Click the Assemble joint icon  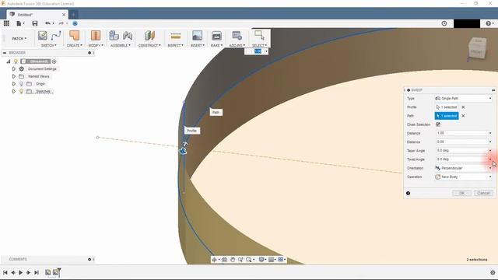128,36
